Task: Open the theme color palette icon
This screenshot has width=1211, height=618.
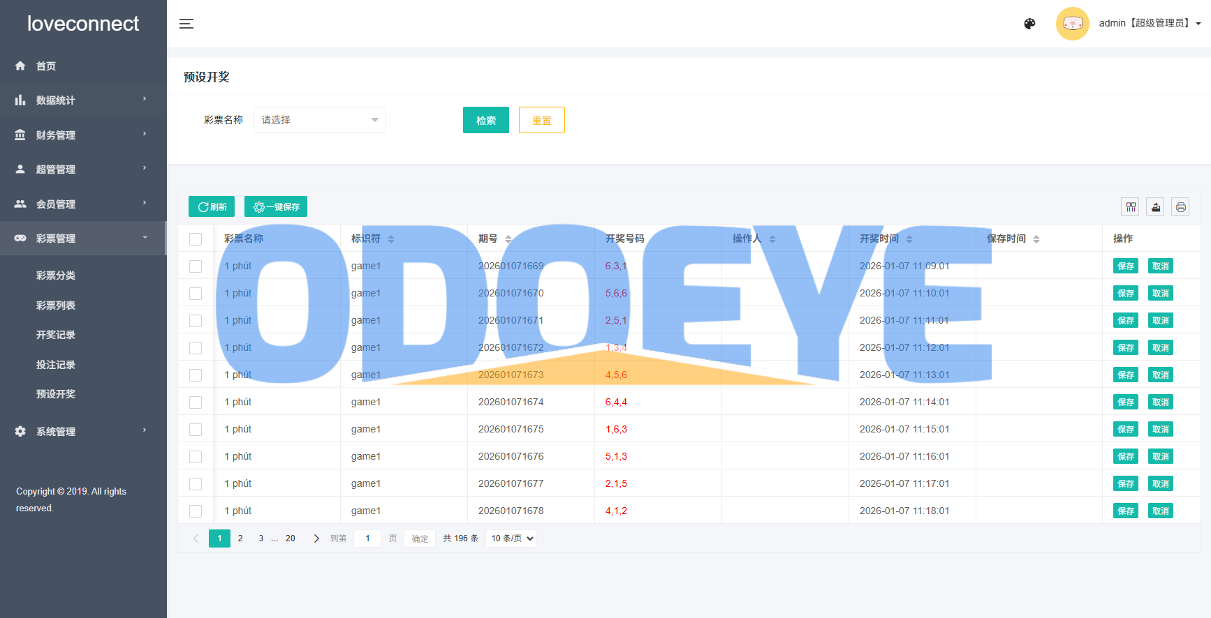Action: pos(1029,24)
